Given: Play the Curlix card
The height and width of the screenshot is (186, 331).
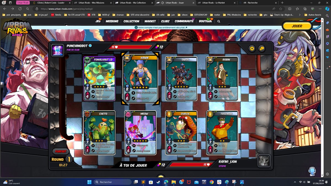Looking at the screenshot, I should 181,133.
